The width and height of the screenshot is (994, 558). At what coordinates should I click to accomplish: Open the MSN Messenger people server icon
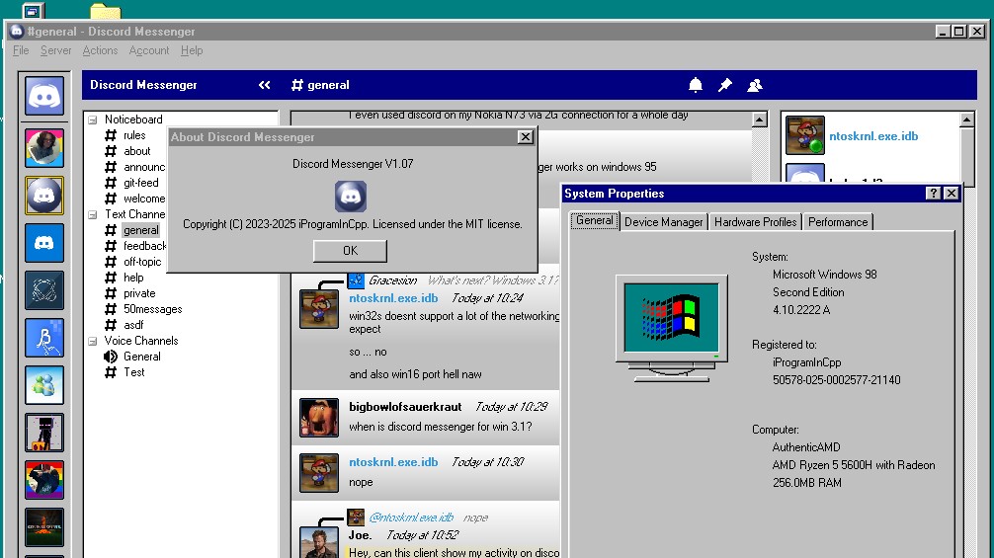(44, 385)
